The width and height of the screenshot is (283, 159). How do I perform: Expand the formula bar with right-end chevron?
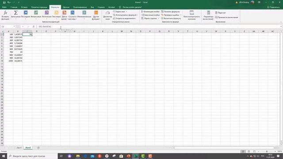click(x=281, y=26)
